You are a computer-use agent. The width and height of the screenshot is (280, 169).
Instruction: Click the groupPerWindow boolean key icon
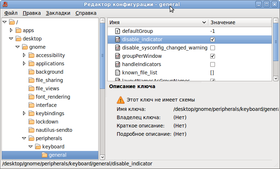click(117, 56)
